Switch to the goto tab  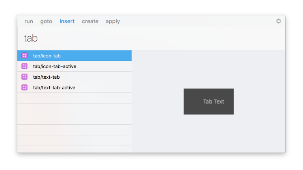[46, 21]
